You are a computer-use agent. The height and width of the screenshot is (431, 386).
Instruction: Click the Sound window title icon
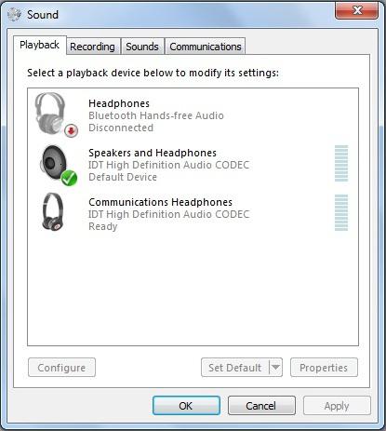(15, 14)
